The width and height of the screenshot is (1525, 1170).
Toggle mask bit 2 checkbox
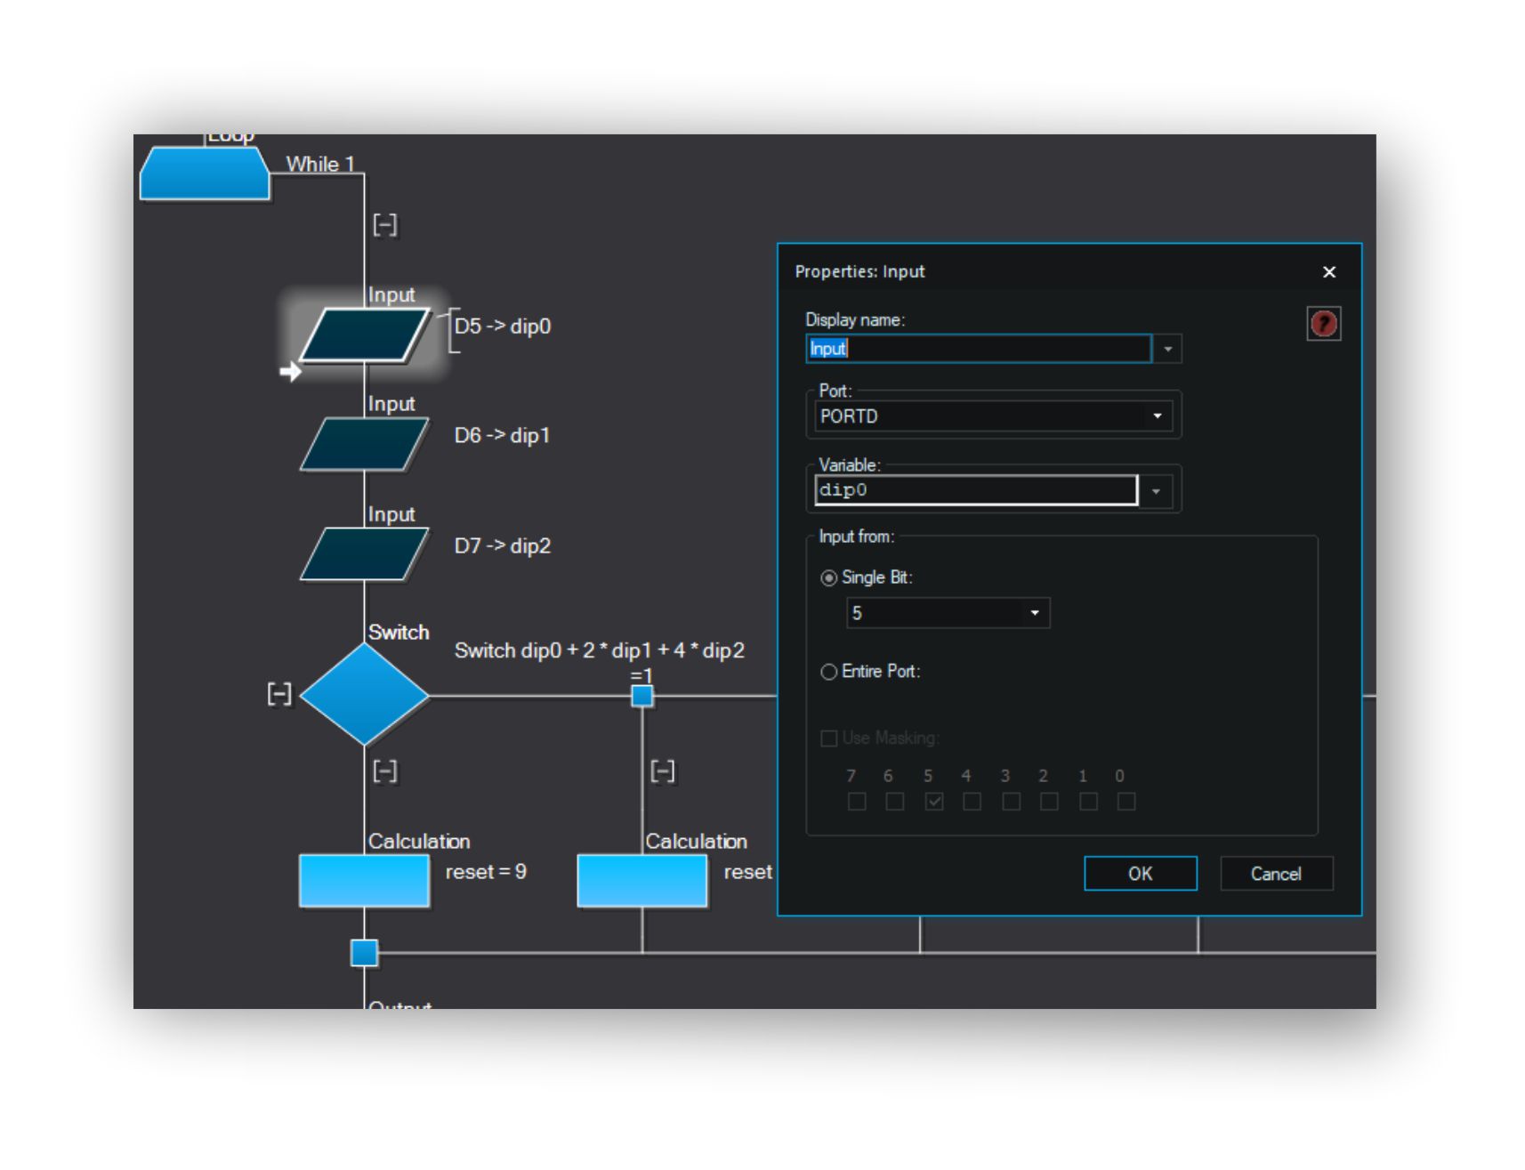pos(1049,802)
